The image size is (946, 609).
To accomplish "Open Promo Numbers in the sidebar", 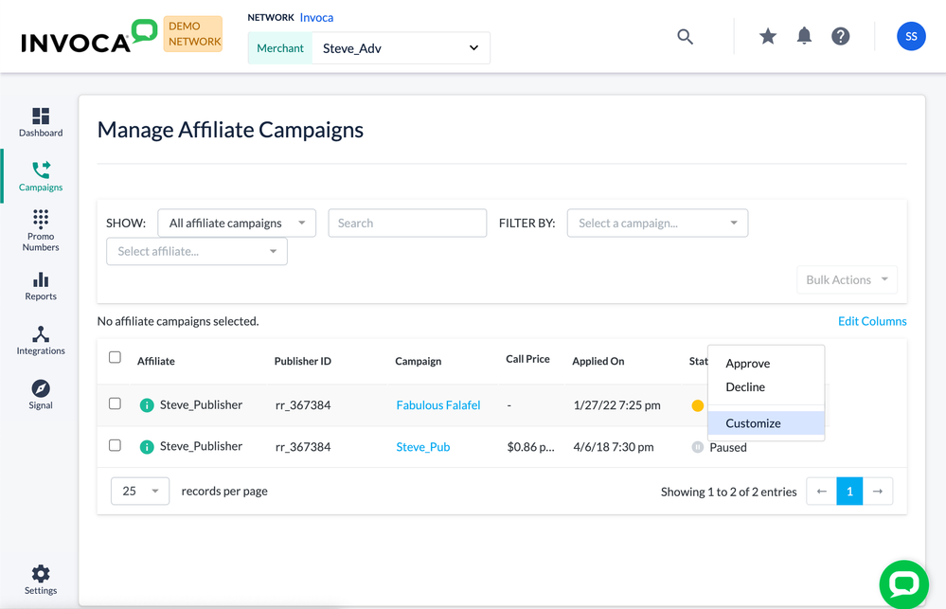I will tap(41, 230).
